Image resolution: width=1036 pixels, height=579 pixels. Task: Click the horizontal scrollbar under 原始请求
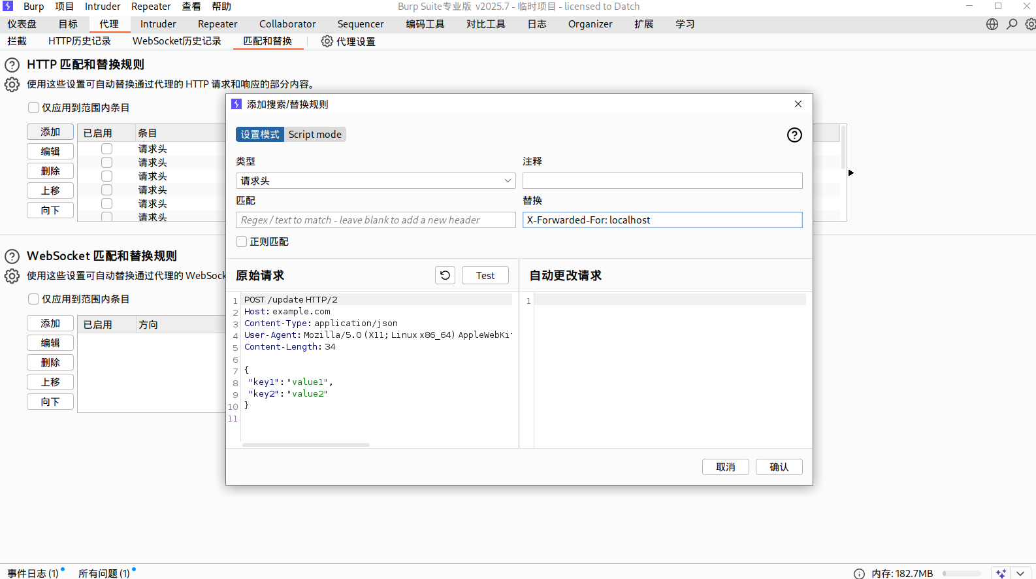coord(306,445)
